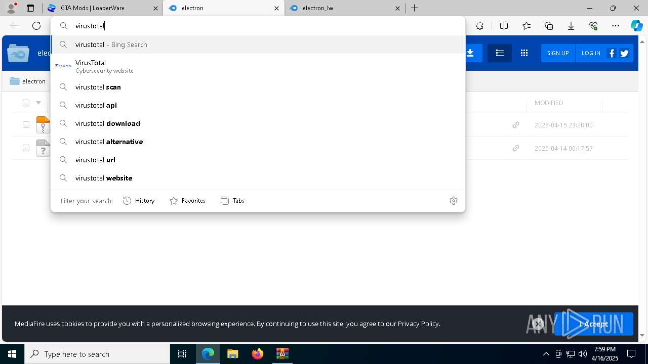The width and height of the screenshot is (648, 364).
Task: Filter search by Favorites
Action: coord(187,201)
